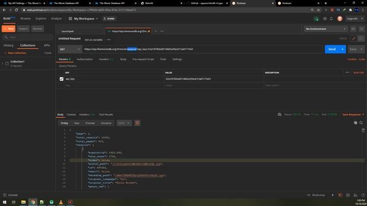Click the response network globe icon

[279, 114]
